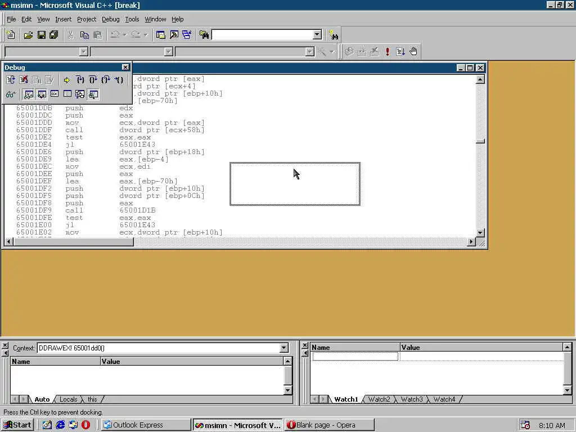The image size is (576, 432).
Task: Click the Name column header in Variables
Action: [x=55, y=362]
